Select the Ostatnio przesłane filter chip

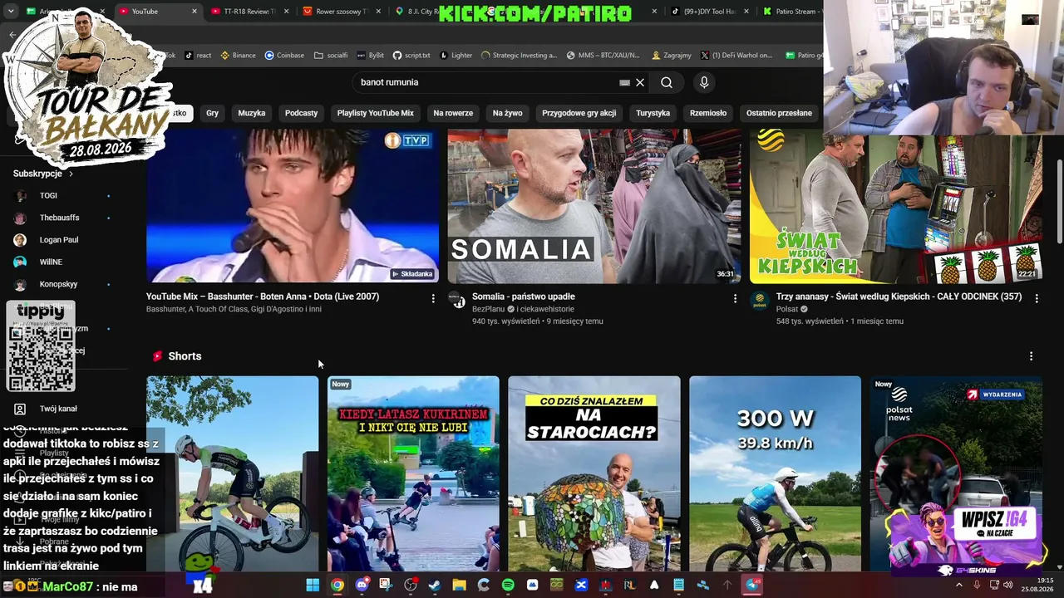pos(779,113)
